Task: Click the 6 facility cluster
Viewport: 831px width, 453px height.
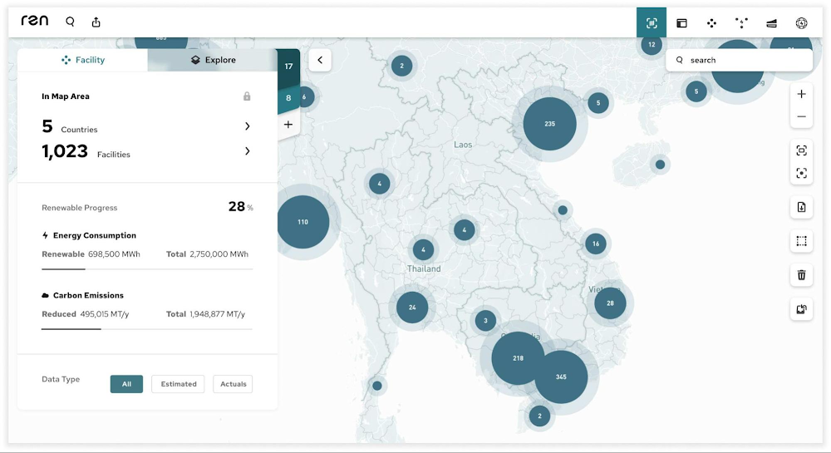Action: tap(304, 97)
